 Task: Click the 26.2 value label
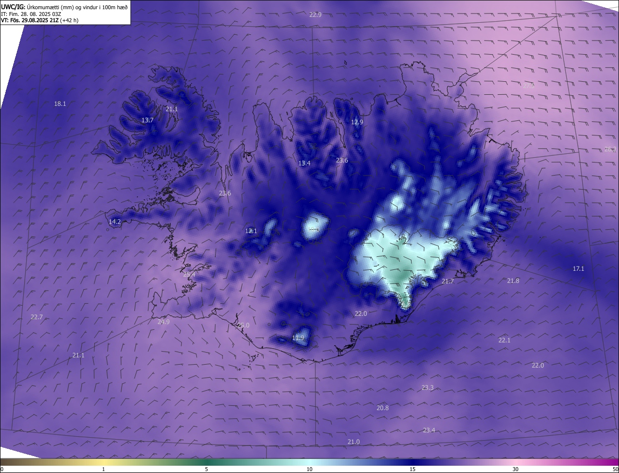(x=610, y=149)
